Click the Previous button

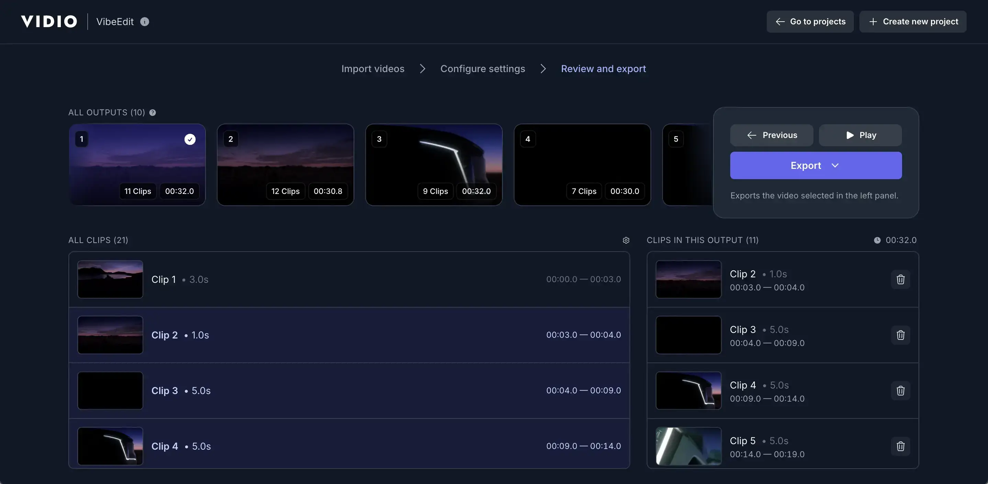point(772,135)
